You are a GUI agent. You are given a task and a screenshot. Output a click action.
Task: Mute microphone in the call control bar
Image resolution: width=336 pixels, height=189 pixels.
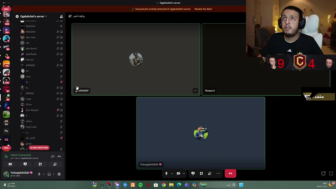[x=166, y=174]
